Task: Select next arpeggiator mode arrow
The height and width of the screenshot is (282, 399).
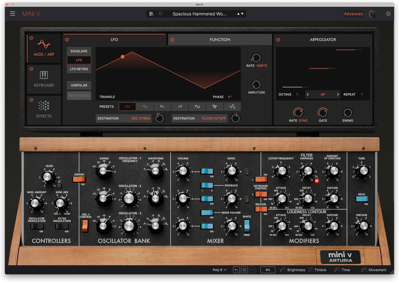Action: pos(338,95)
